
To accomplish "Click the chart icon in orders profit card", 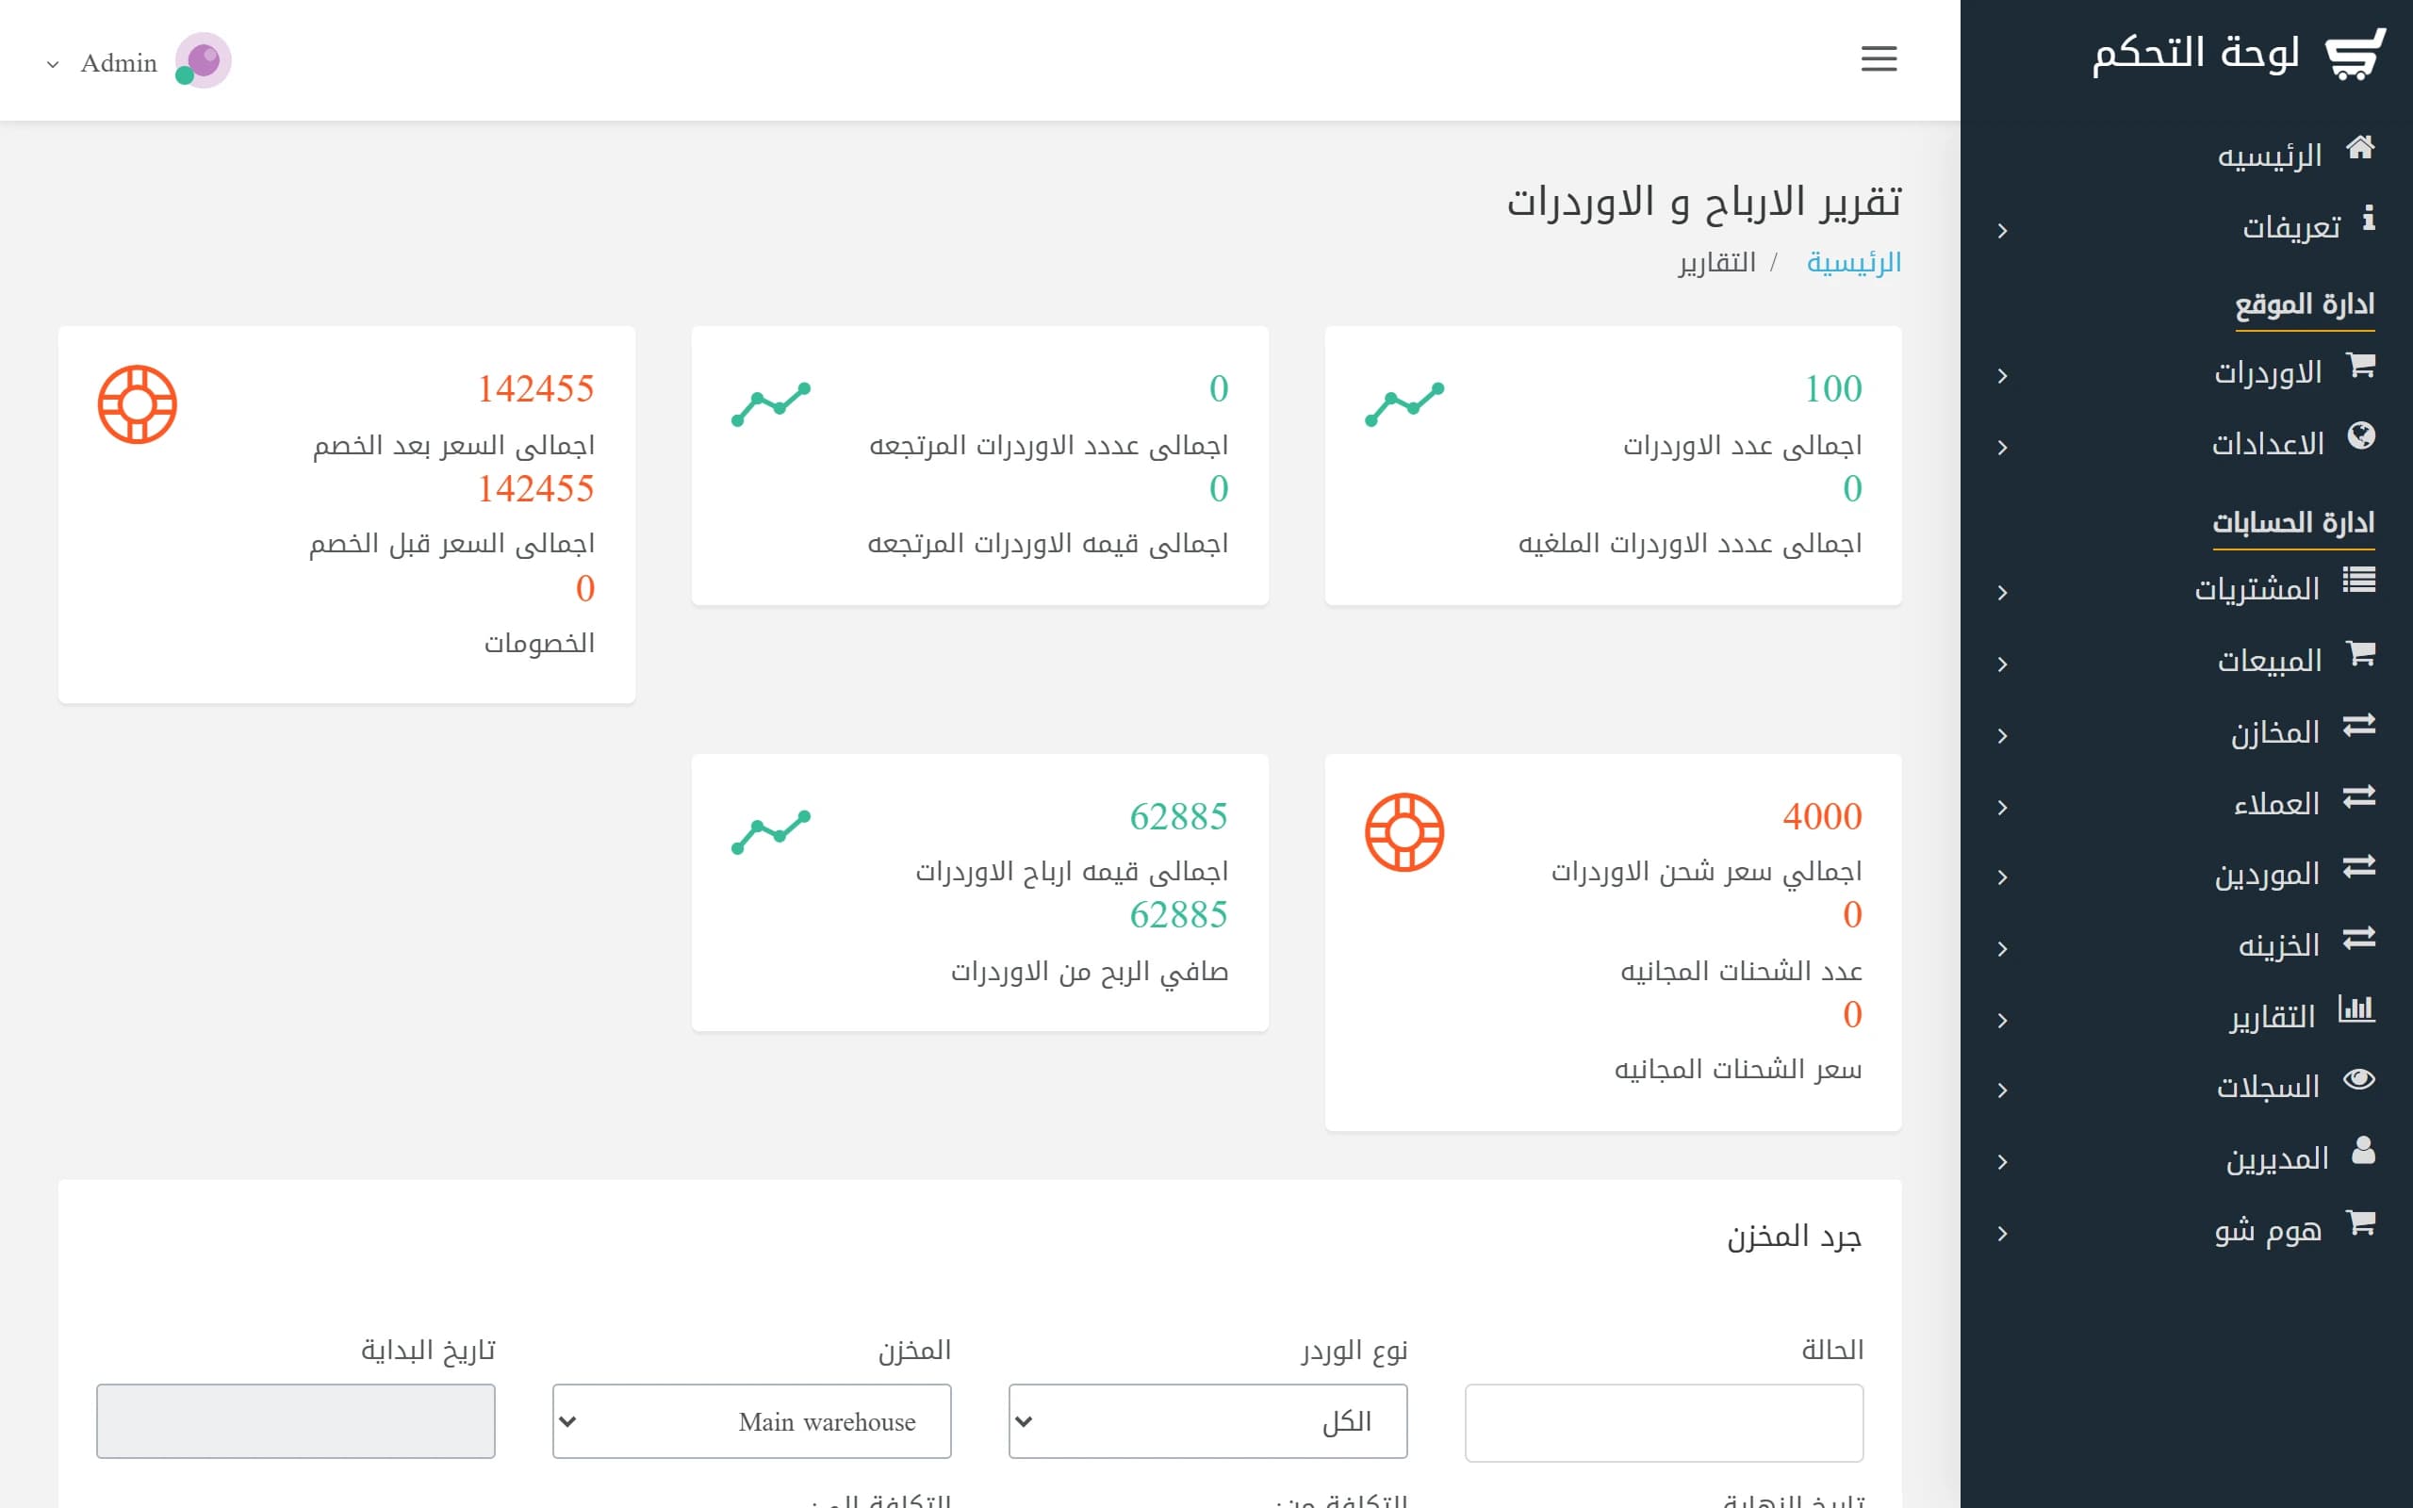I will (x=771, y=832).
